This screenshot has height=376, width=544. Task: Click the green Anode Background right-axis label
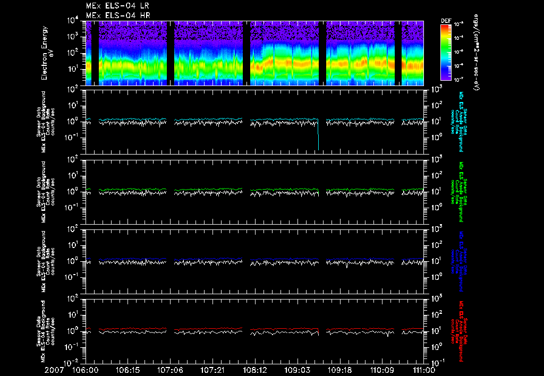(x=458, y=192)
